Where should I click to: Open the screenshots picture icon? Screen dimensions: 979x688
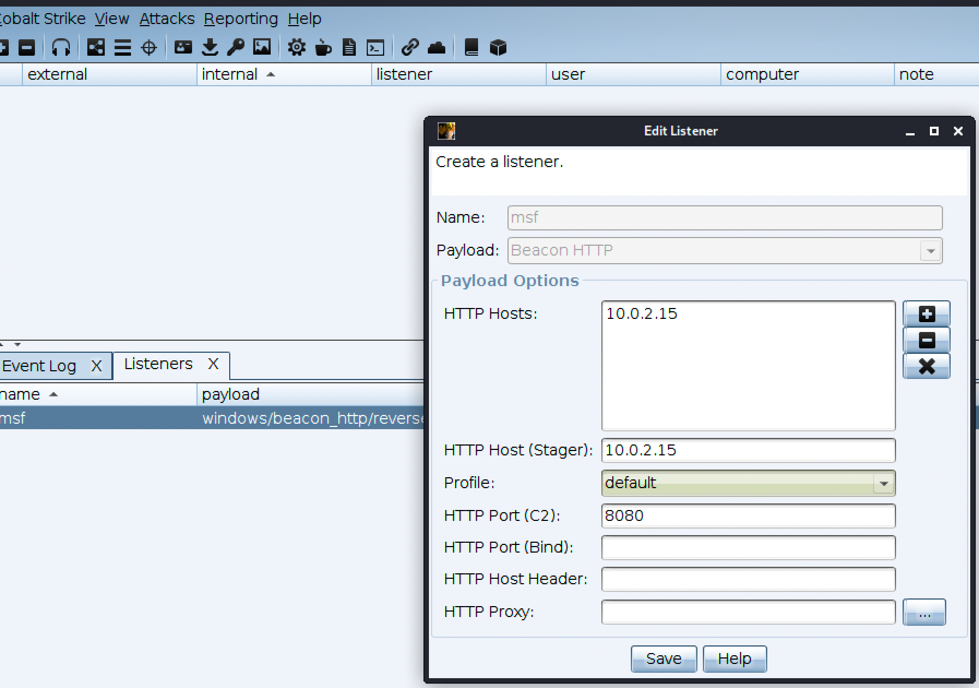[262, 48]
